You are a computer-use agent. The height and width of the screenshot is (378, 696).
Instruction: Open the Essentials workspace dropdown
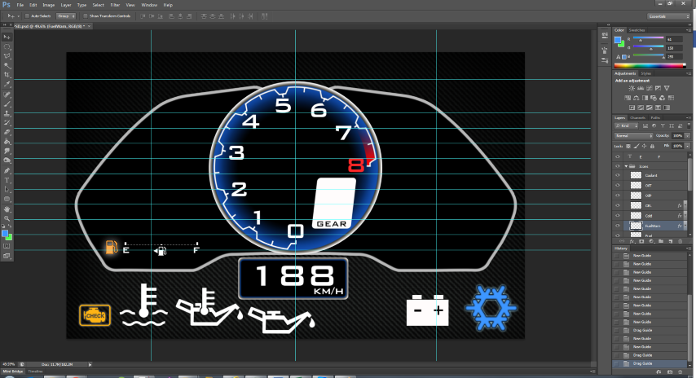pos(668,16)
